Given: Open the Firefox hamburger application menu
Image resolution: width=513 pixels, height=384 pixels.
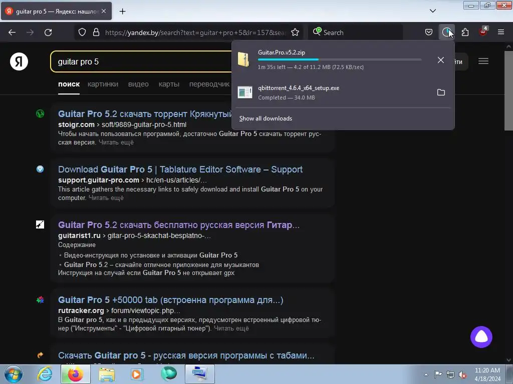Looking at the screenshot, I should 501,32.
